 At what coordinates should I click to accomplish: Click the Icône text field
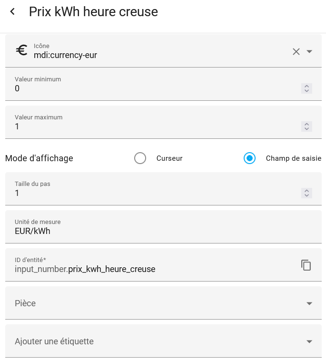[157, 55]
